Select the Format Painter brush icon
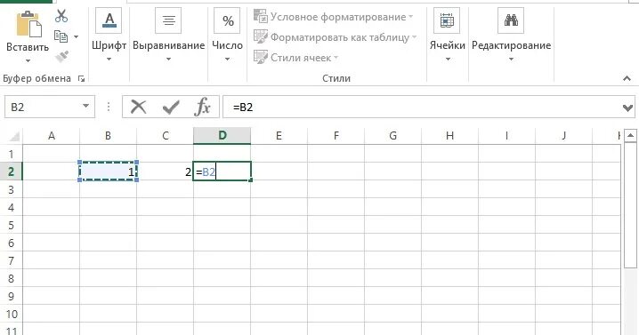The image size is (639, 335). [61, 56]
